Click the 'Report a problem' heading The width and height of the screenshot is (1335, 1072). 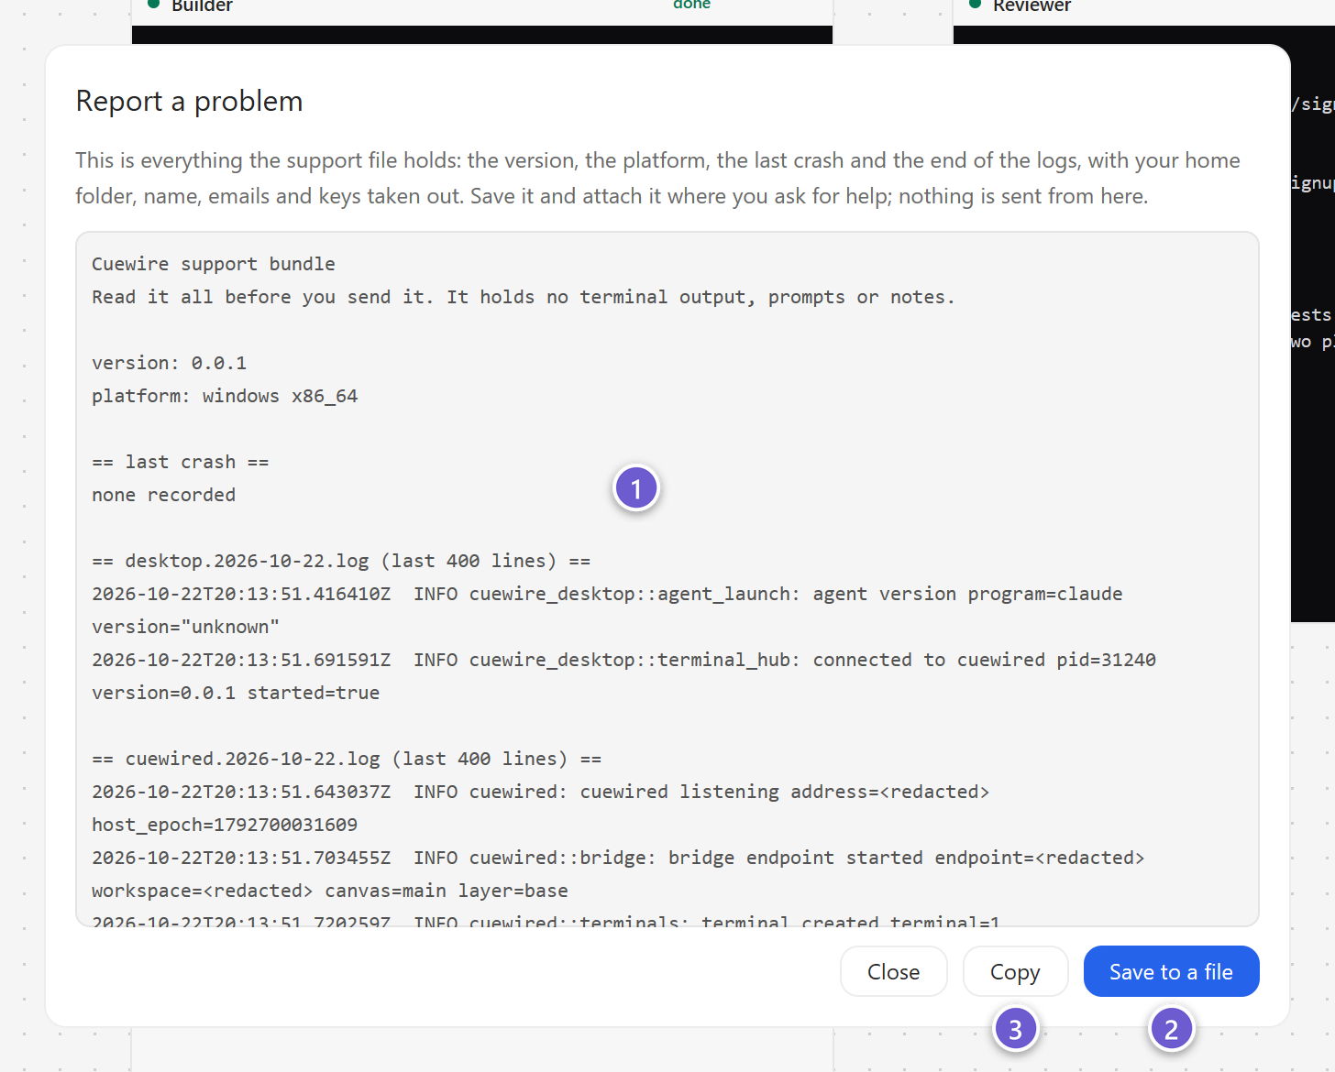tap(189, 101)
